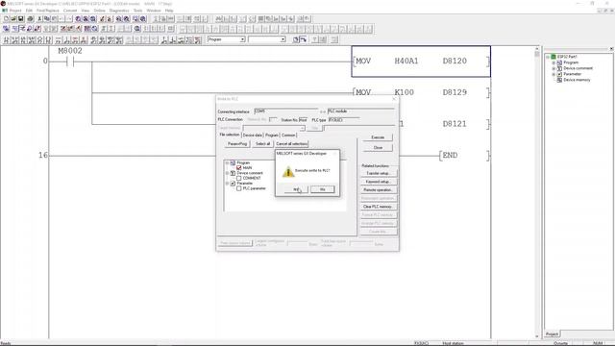Confirm Yes to execute write to PLC
The width and height of the screenshot is (615, 346).
[x=296, y=189]
